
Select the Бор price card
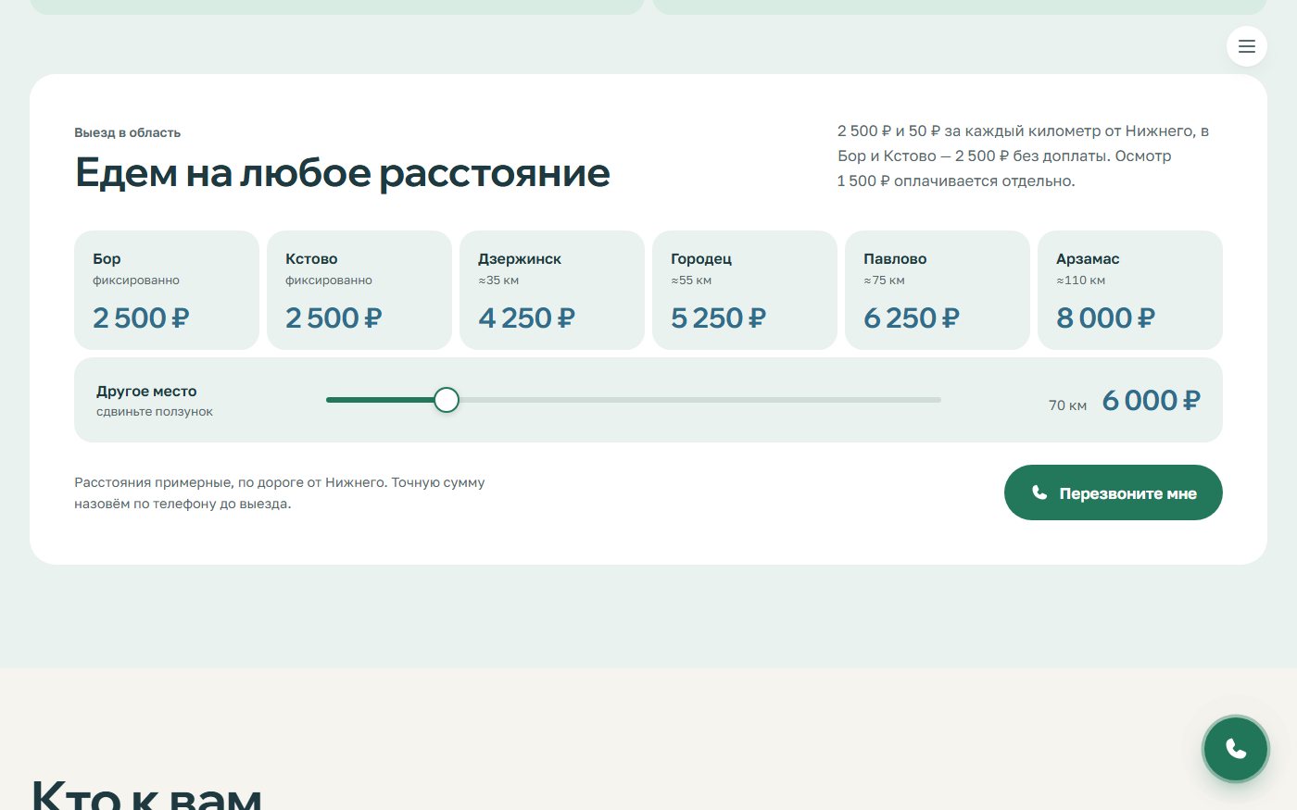[167, 291]
